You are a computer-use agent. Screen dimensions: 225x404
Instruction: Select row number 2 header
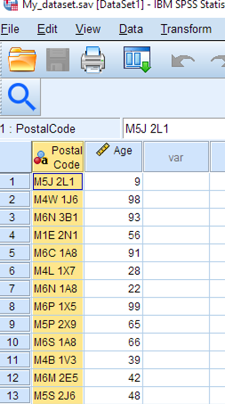pos(15,199)
